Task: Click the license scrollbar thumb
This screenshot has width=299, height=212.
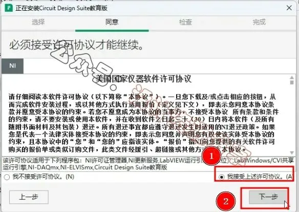Action: point(292,82)
